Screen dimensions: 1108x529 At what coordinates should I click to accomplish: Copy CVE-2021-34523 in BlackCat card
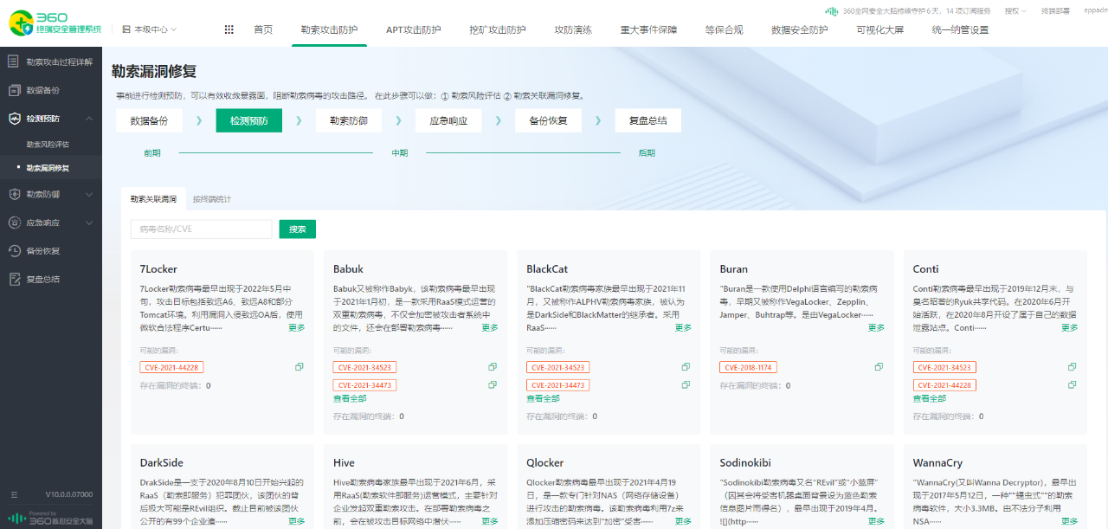pos(686,367)
